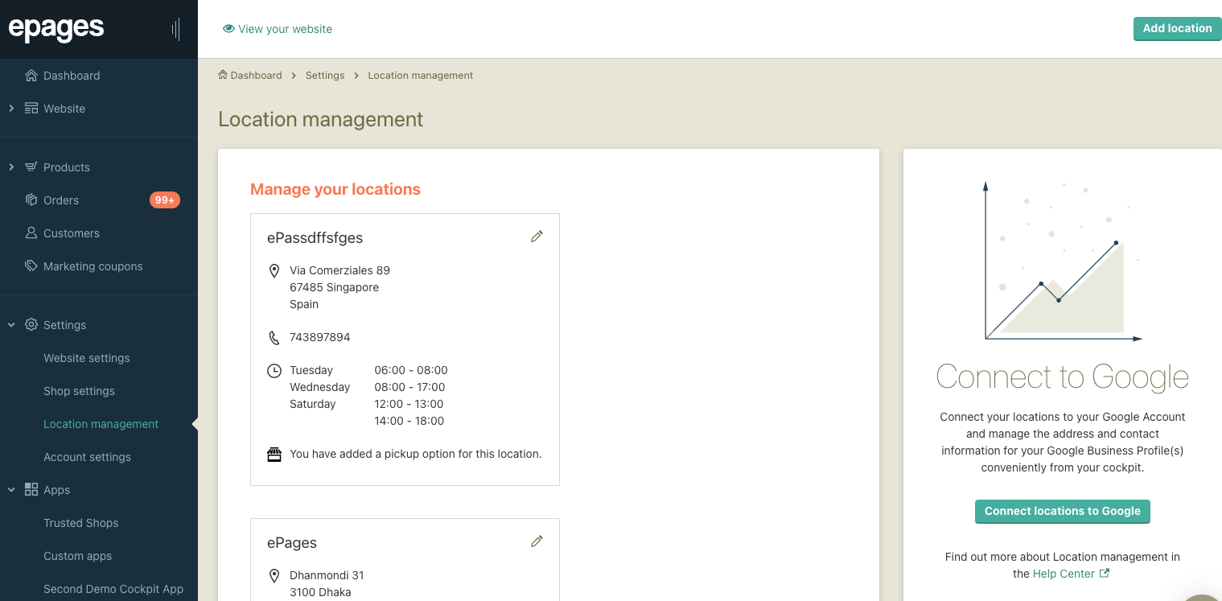Click the Settings gear icon in sidebar

31,325
